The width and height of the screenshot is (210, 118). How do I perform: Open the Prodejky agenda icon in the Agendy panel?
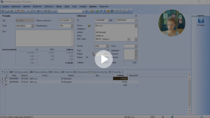[x=201, y=21]
